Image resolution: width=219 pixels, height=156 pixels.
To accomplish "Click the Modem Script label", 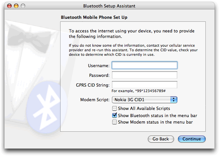I will (x=95, y=100).
